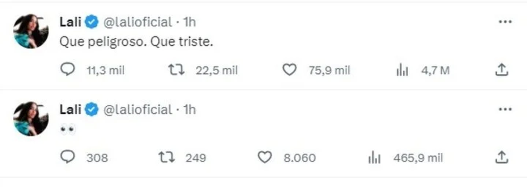Like the tweet with 8.060 likes
The image size is (527, 191).
point(264,157)
